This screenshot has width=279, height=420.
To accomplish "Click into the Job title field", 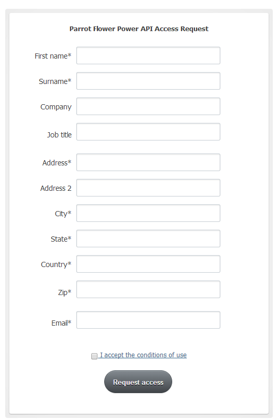I will [x=148, y=132].
